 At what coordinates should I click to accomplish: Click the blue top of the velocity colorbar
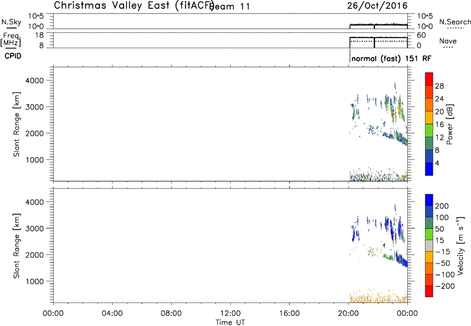pos(429,200)
